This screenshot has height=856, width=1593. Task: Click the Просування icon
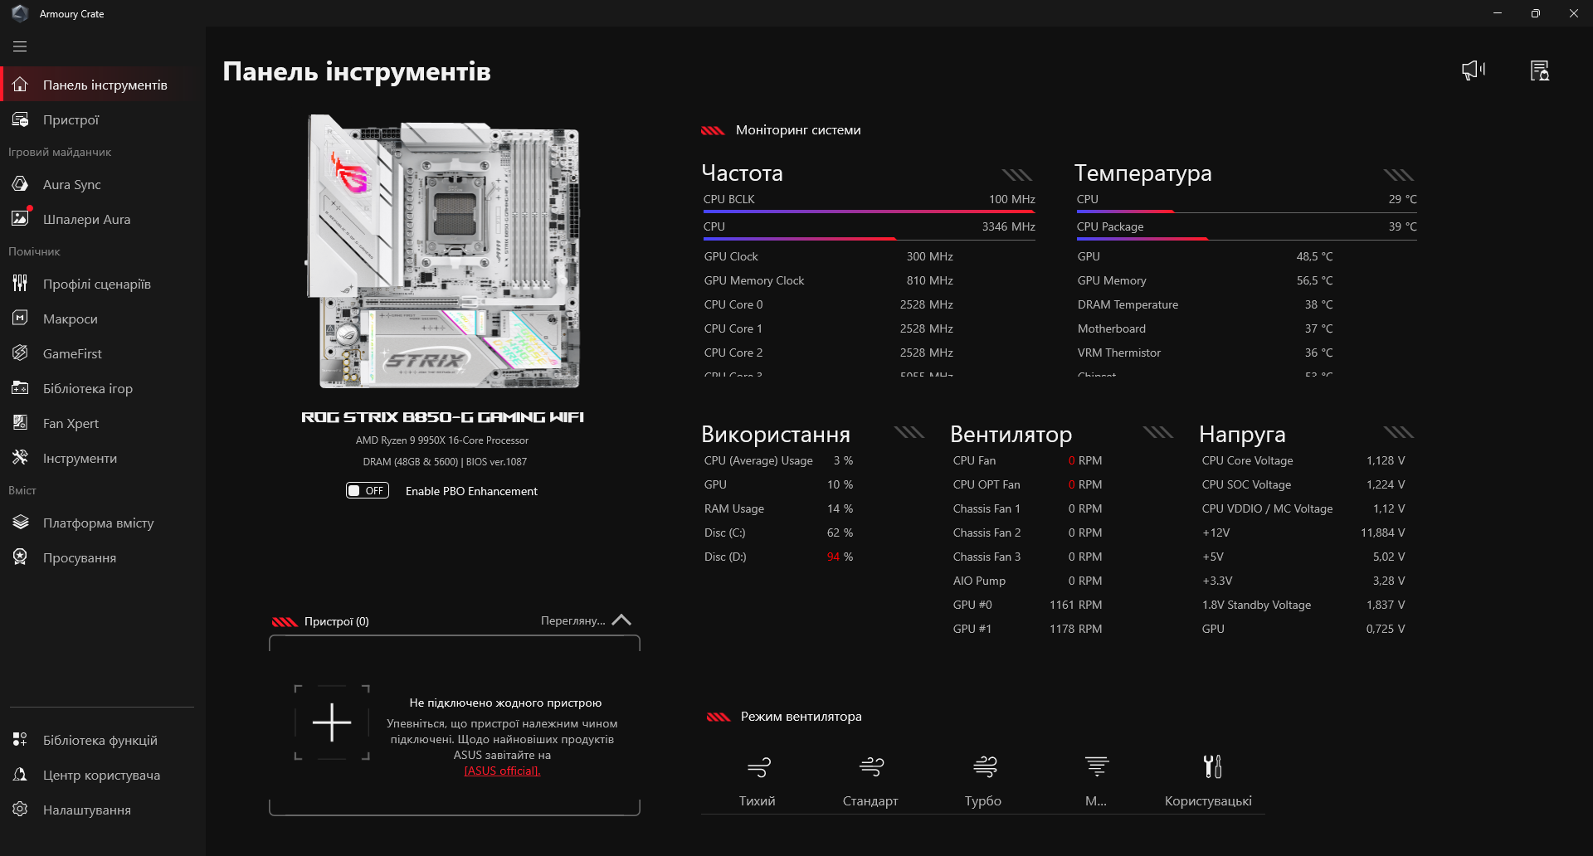point(21,557)
